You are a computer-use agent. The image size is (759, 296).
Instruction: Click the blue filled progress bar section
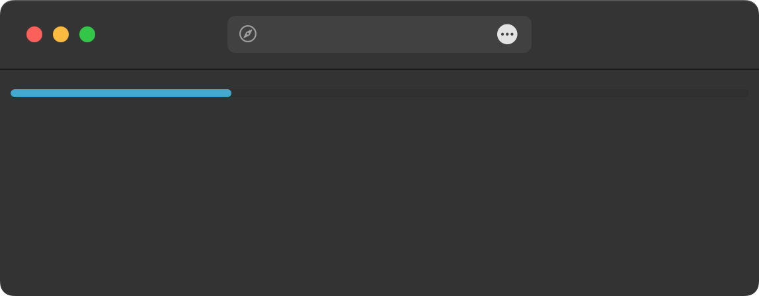point(121,93)
